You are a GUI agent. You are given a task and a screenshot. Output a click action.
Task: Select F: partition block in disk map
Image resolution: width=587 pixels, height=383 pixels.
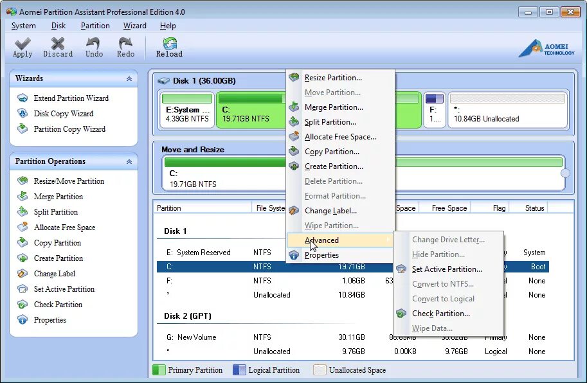pos(434,110)
